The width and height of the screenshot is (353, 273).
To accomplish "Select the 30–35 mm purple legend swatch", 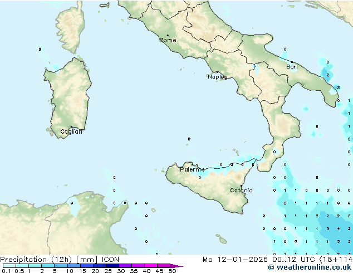I will click(x=125, y=266).
